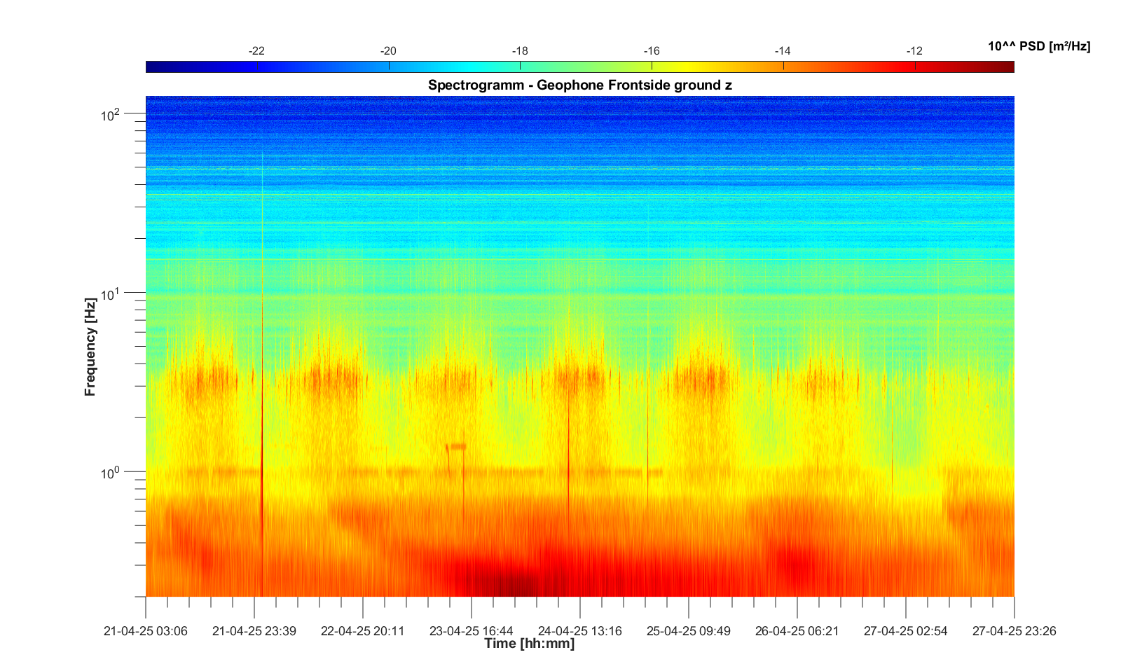Click the -12 tick label on colorbar

[914, 51]
